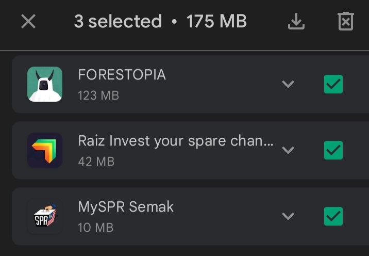Image resolution: width=369 pixels, height=256 pixels.
Task: Uncheck the FORESTOPIA checkbox
Action: point(333,84)
